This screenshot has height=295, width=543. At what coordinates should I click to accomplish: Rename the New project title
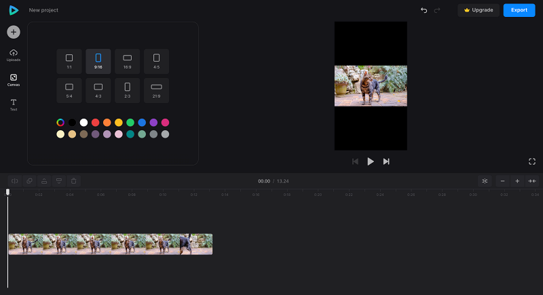(43, 10)
